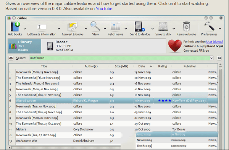Image resolution: width=229 pixels, height=150 pixels.
Task: Click the Add books icon
Action: (x=15, y=26)
